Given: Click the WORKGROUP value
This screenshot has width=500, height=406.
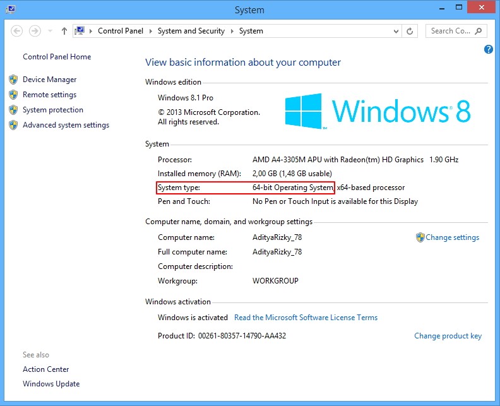Looking at the screenshot, I should pyautogui.click(x=275, y=281).
